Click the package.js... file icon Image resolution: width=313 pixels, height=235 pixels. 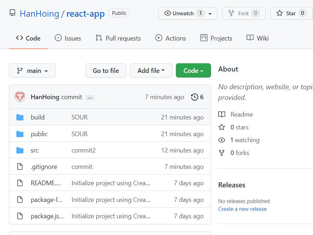click(x=20, y=216)
